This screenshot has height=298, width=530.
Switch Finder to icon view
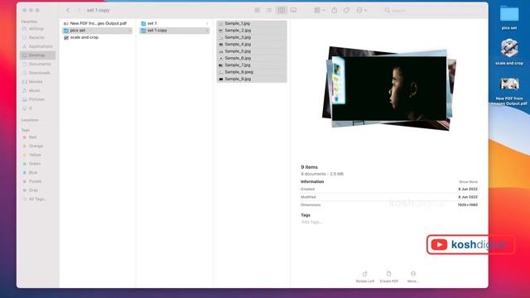(258, 10)
